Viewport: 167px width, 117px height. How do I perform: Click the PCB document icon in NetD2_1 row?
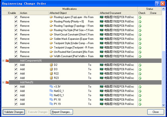101,91
